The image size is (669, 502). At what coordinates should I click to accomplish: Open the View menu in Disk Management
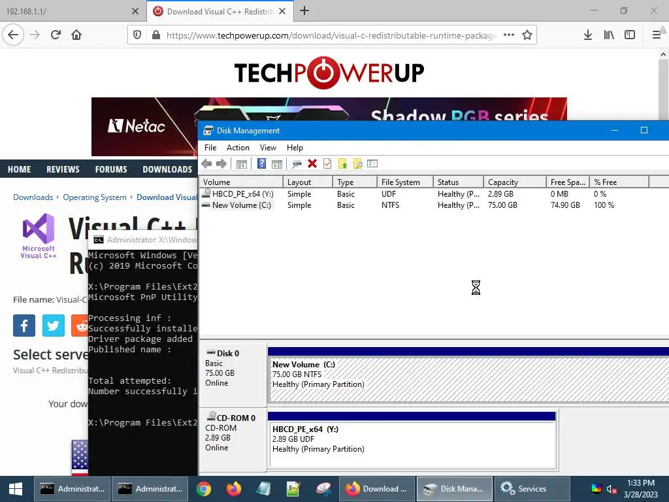[x=268, y=148]
